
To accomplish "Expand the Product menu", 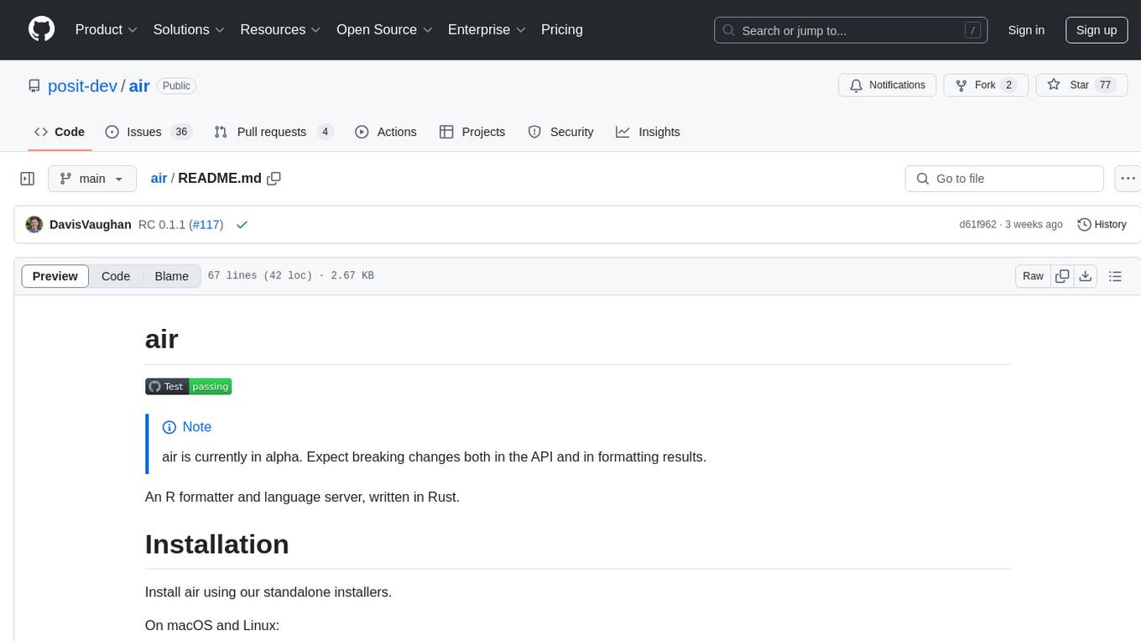I will (107, 29).
